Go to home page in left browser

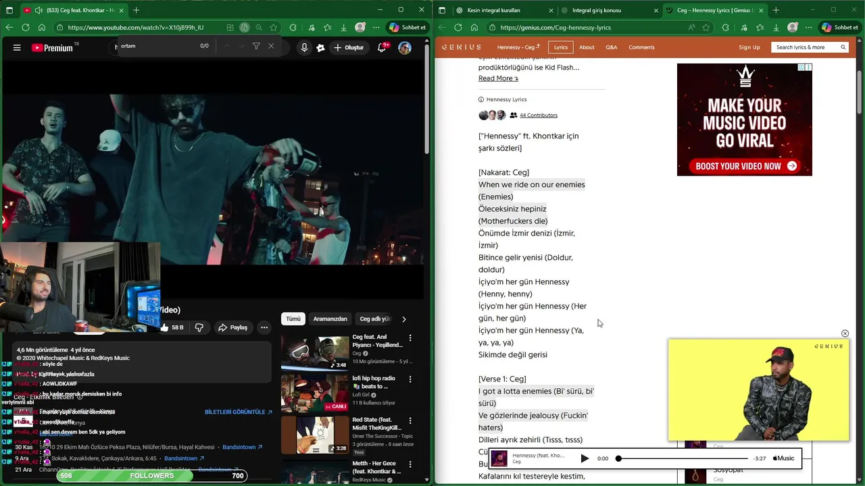click(x=42, y=28)
